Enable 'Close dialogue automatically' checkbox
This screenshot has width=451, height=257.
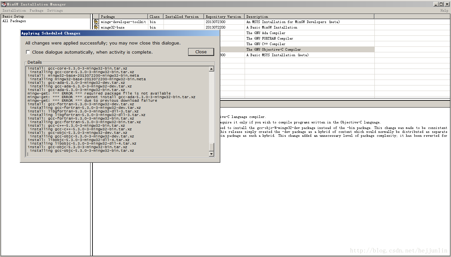coord(28,52)
